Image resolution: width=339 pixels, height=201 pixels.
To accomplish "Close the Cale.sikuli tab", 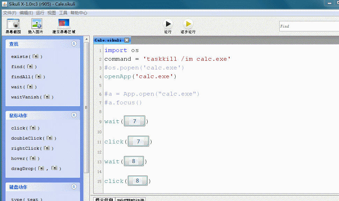I will (x=127, y=40).
